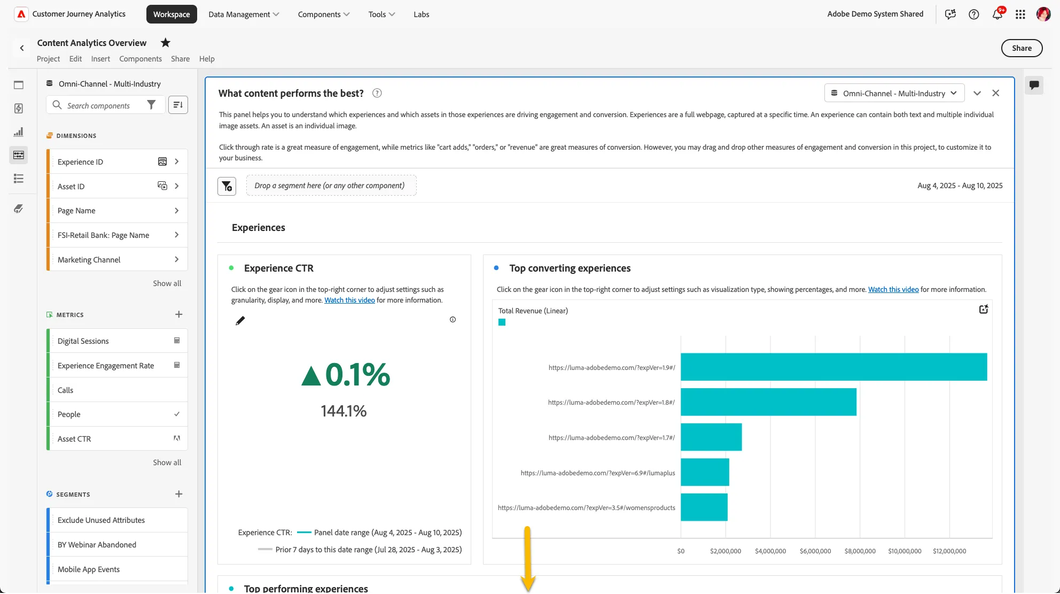Open the apps grid switcher
Viewport: 1060px width, 594px height.
tap(1020, 14)
